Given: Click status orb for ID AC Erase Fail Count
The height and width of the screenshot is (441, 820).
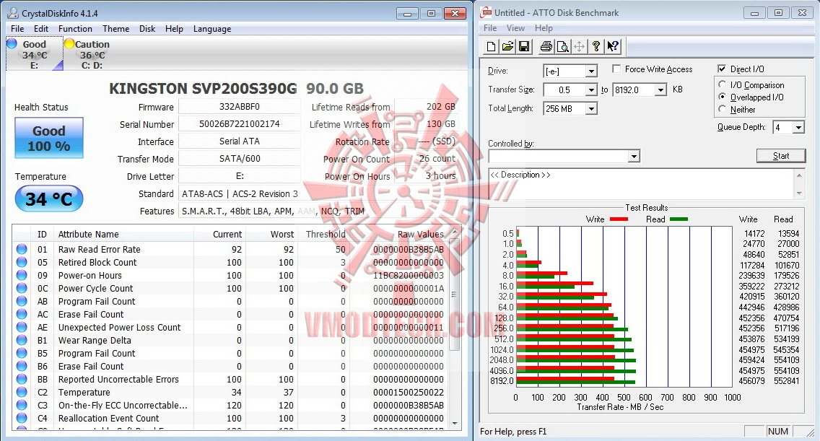Looking at the screenshot, I should pos(22,314).
